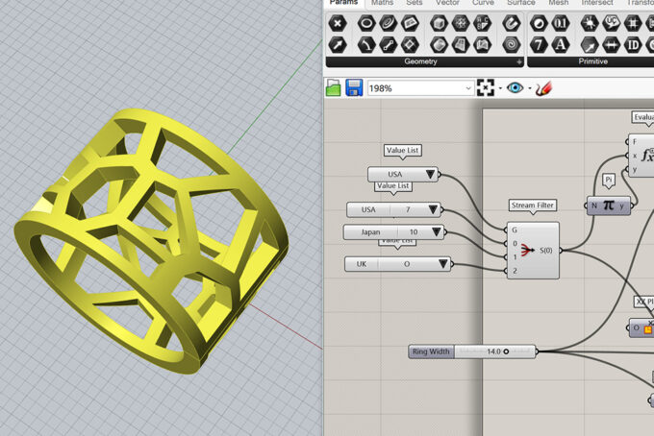Select the Guid ID primitive icon
The image size is (654, 436).
(x=633, y=44)
